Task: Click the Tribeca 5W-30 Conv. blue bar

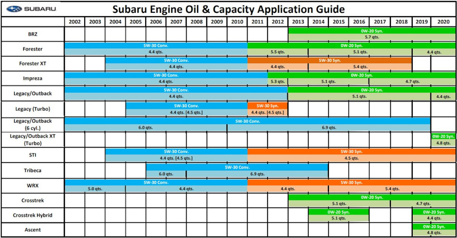Action: click(237, 167)
